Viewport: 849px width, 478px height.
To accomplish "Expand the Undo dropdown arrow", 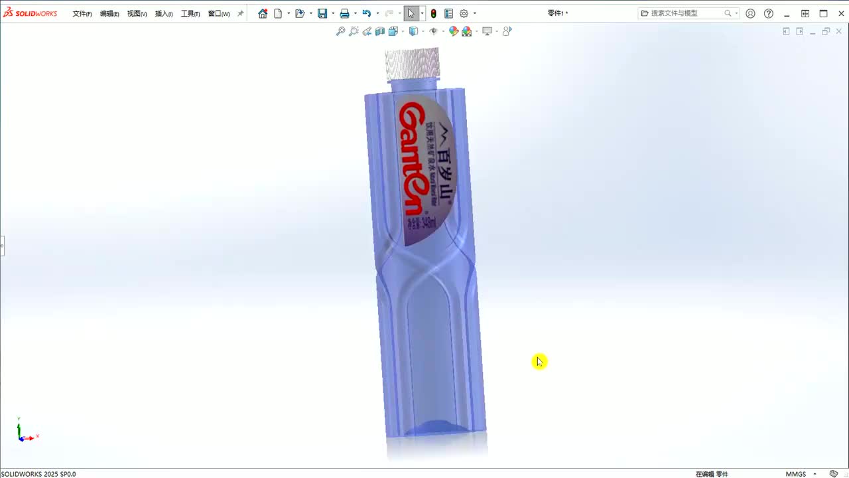I will pos(377,13).
